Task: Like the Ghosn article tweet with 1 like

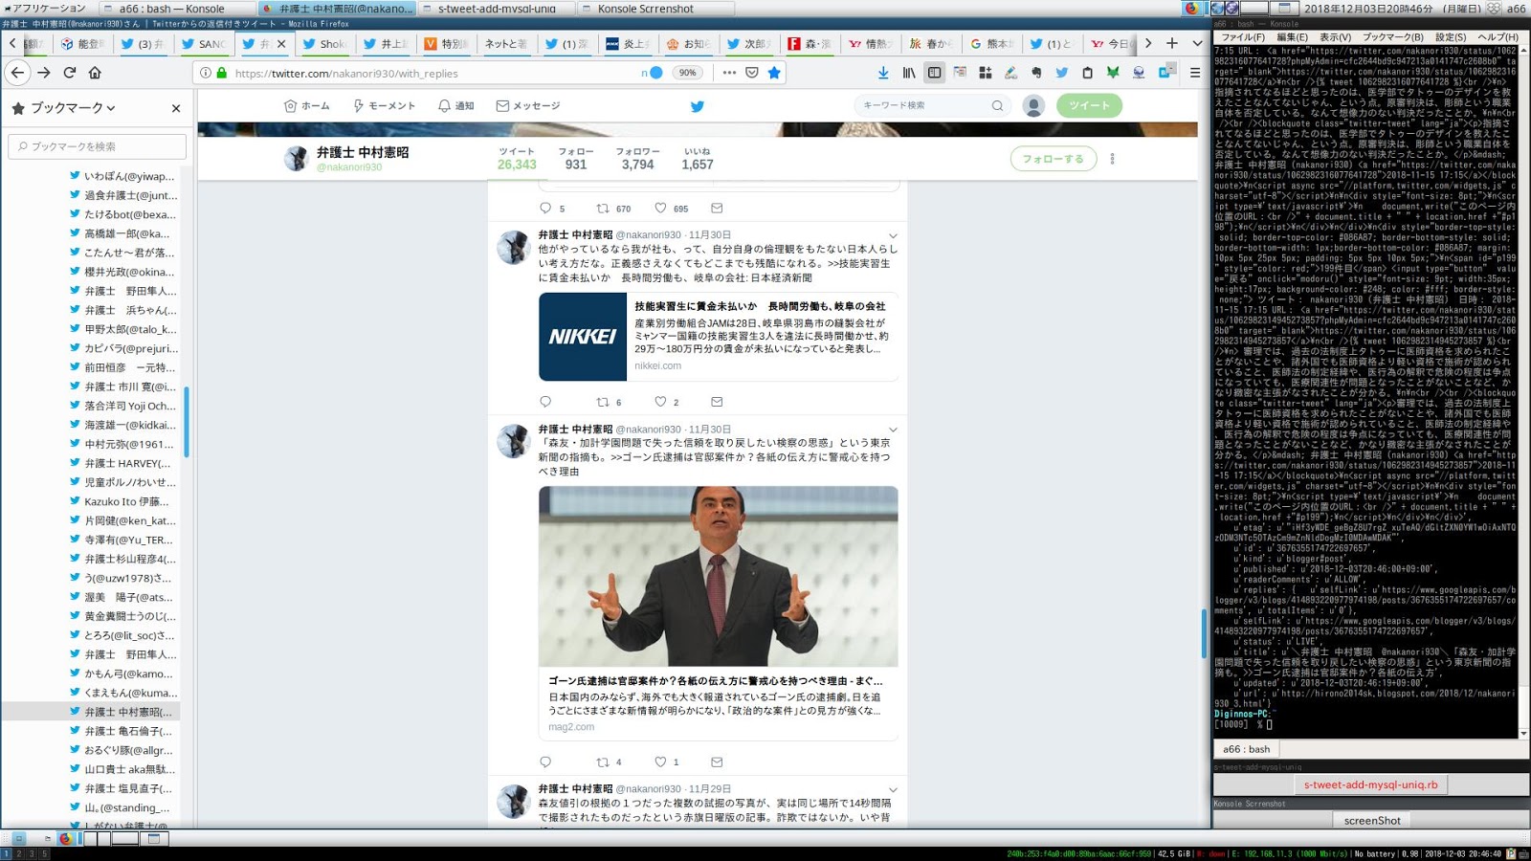Action: pos(660,762)
